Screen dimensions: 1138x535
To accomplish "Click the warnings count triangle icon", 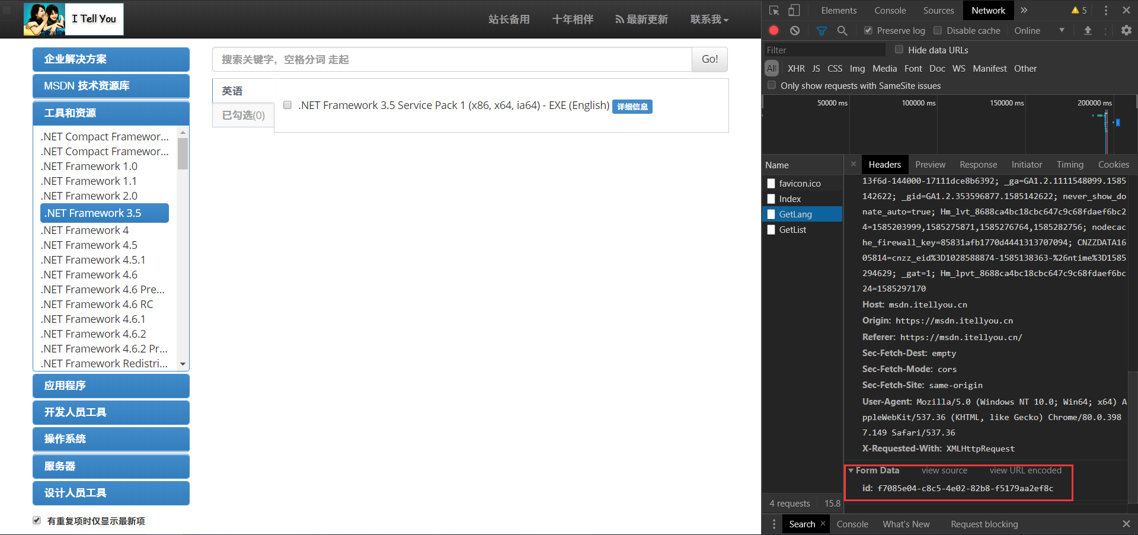I will coord(1075,11).
